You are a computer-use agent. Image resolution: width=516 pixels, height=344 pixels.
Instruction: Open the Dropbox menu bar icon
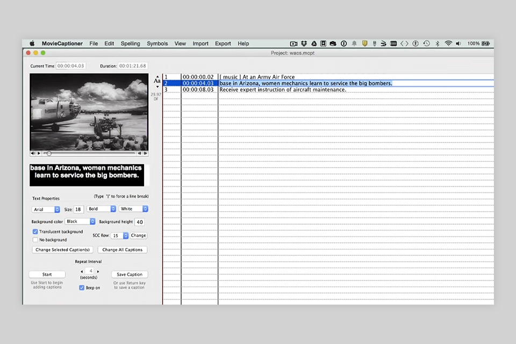click(304, 44)
